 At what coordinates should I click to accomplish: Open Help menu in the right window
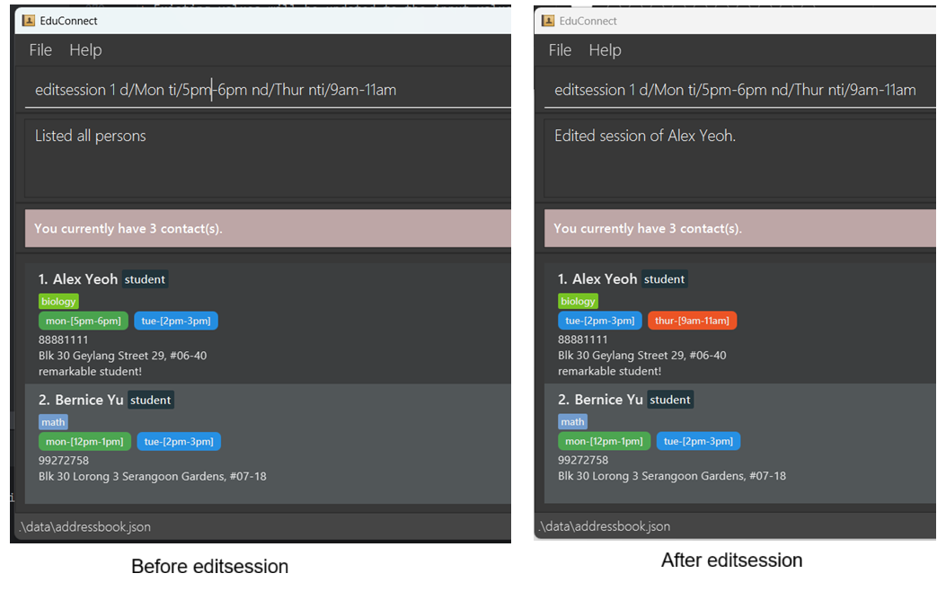tap(606, 50)
